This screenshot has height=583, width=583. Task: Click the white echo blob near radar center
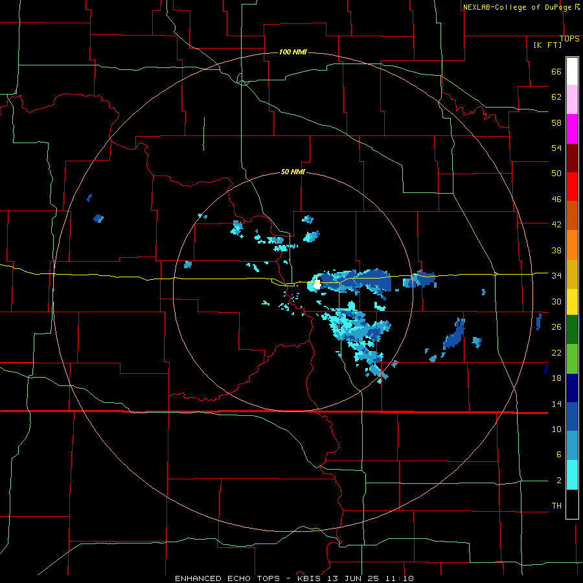coord(317,285)
